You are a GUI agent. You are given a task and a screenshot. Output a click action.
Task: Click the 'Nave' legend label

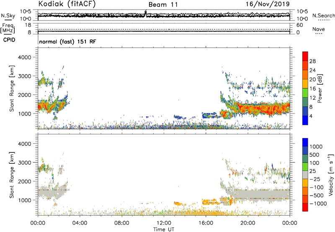(x=319, y=29)
